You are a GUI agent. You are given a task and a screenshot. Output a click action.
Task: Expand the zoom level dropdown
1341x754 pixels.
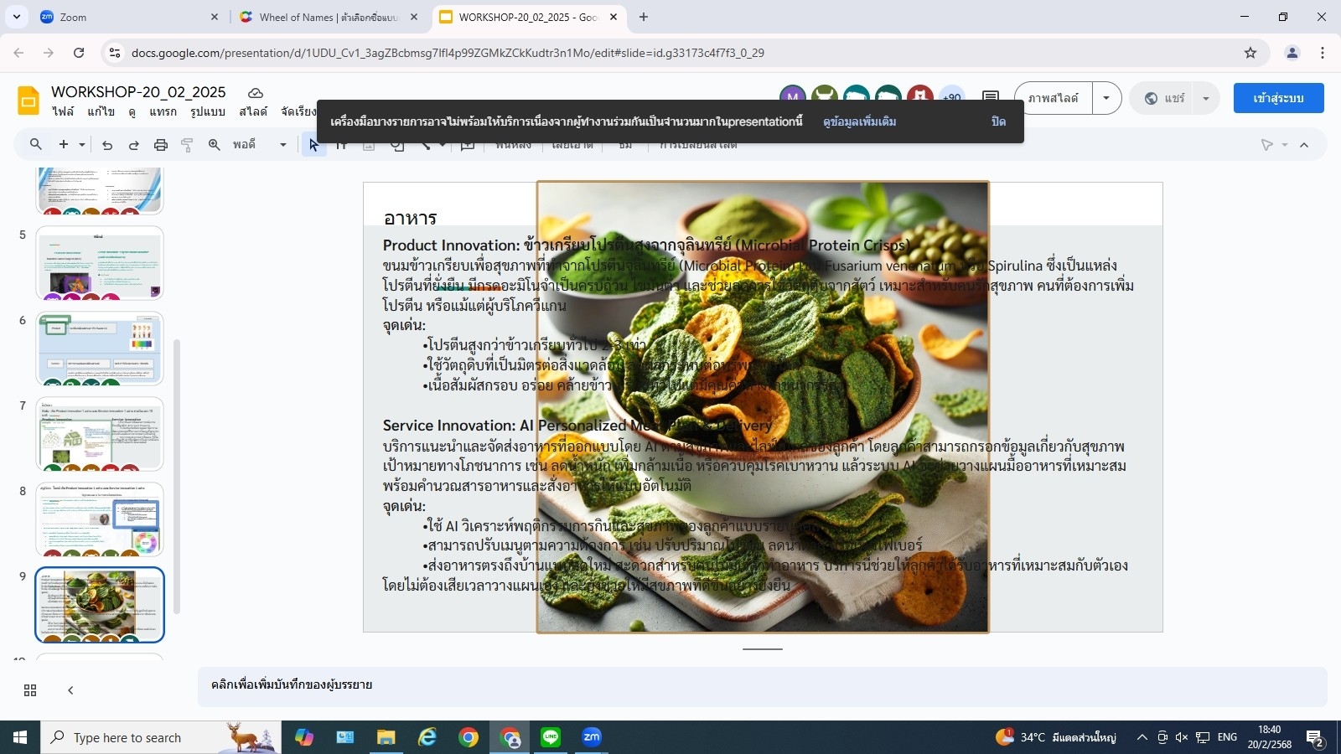click(x=282, y=145)
